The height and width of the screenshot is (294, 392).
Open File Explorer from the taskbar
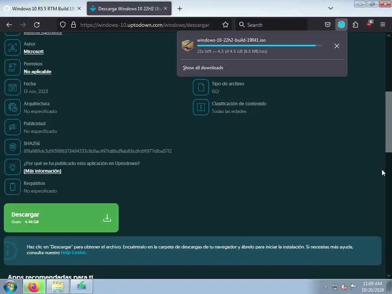[58, 286]
